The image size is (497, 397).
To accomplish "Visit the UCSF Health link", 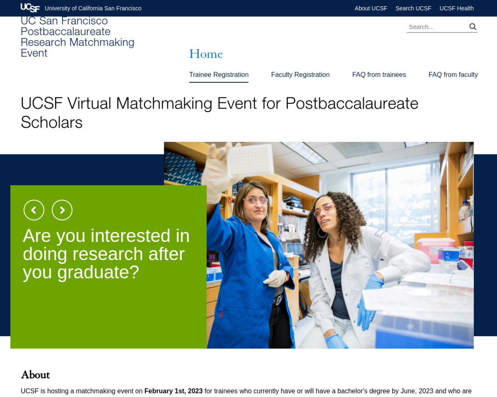I will click(x=457, y=8).
